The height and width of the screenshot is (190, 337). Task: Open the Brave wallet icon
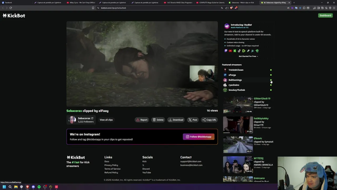(x=322, y=8)
